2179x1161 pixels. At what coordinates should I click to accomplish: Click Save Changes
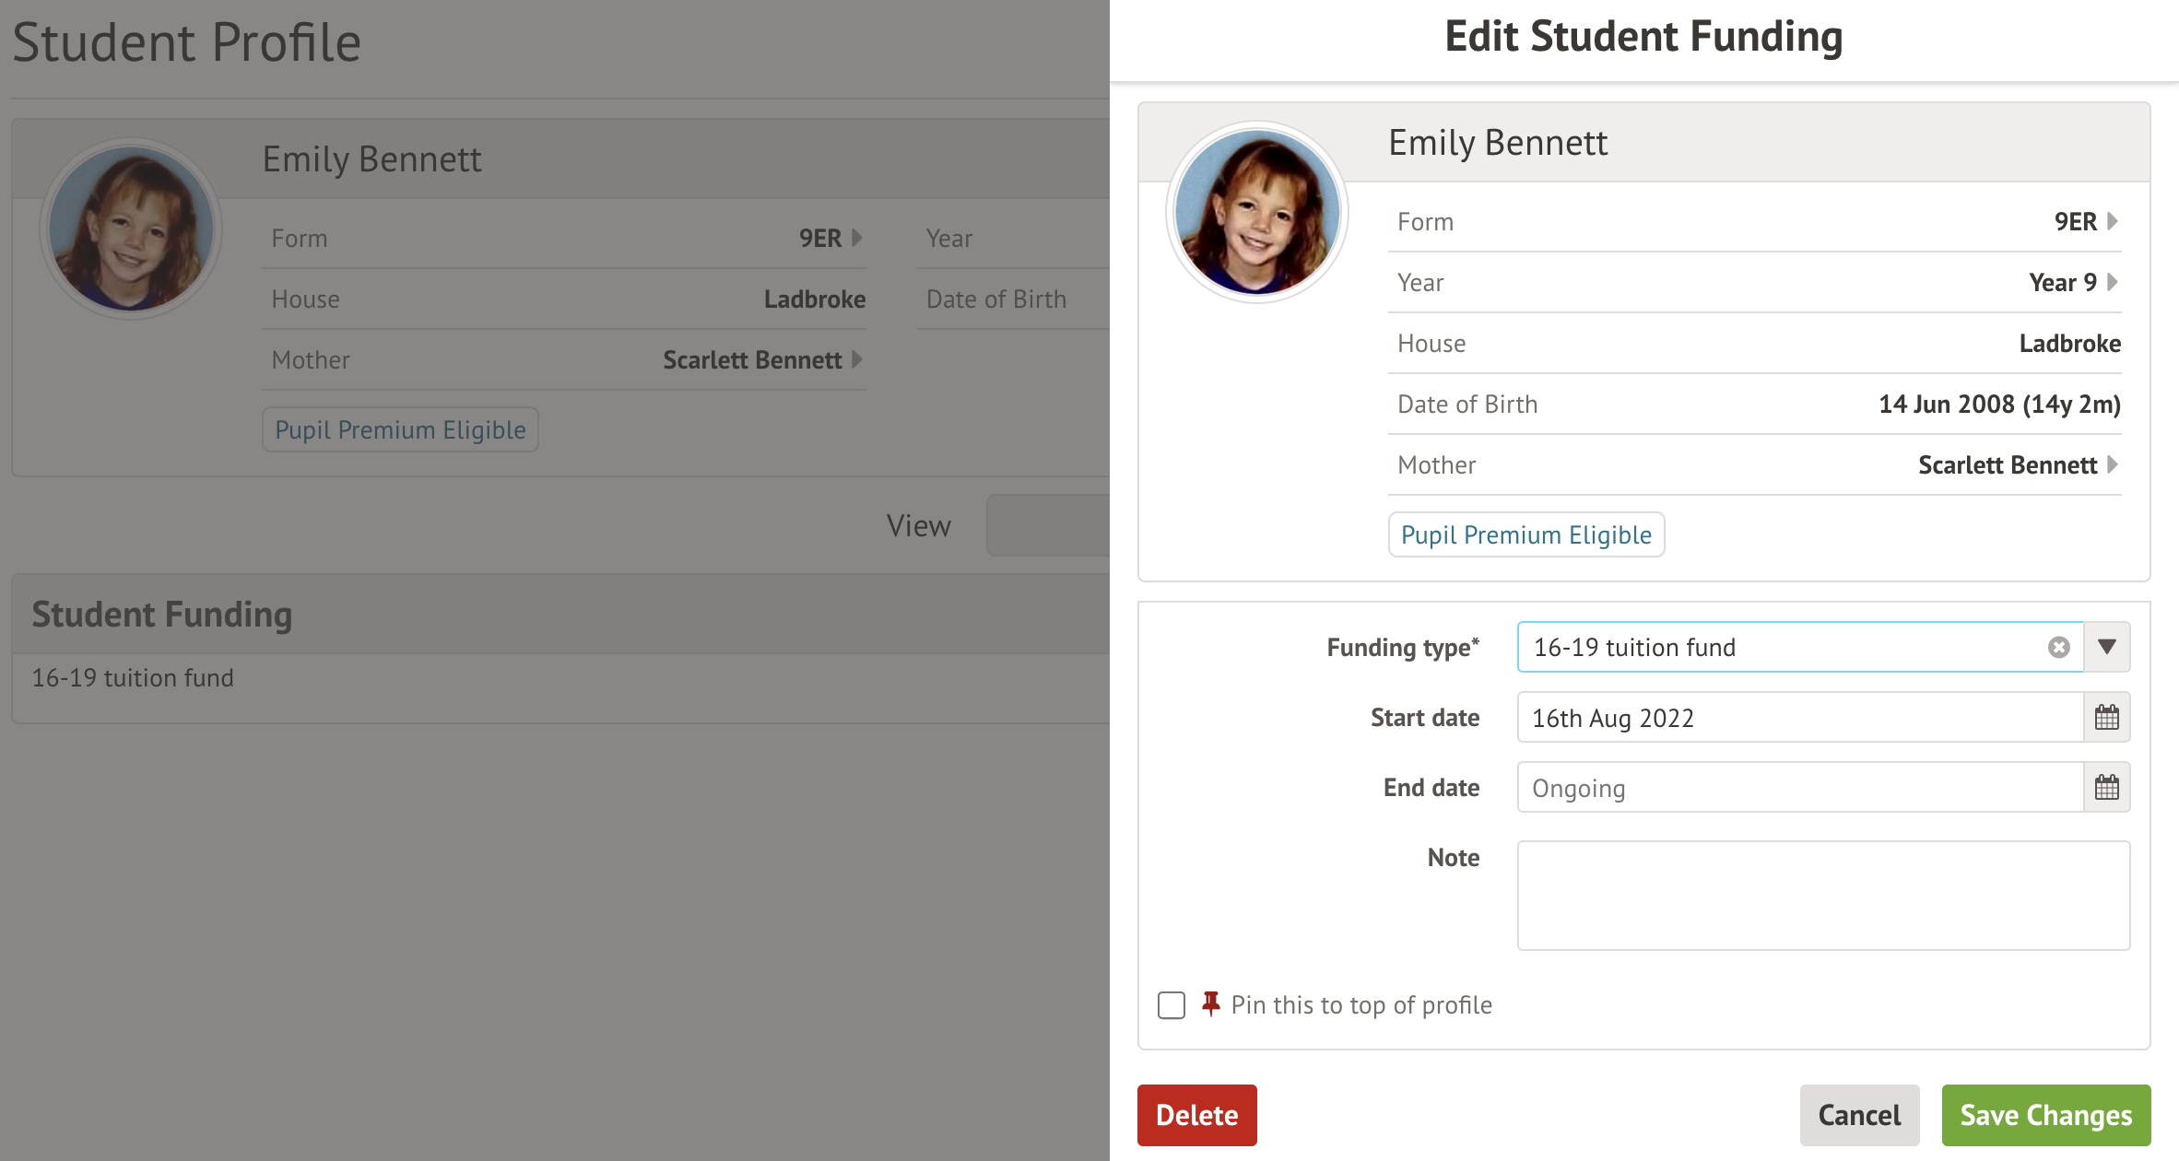click(x=2045, y=1115)
